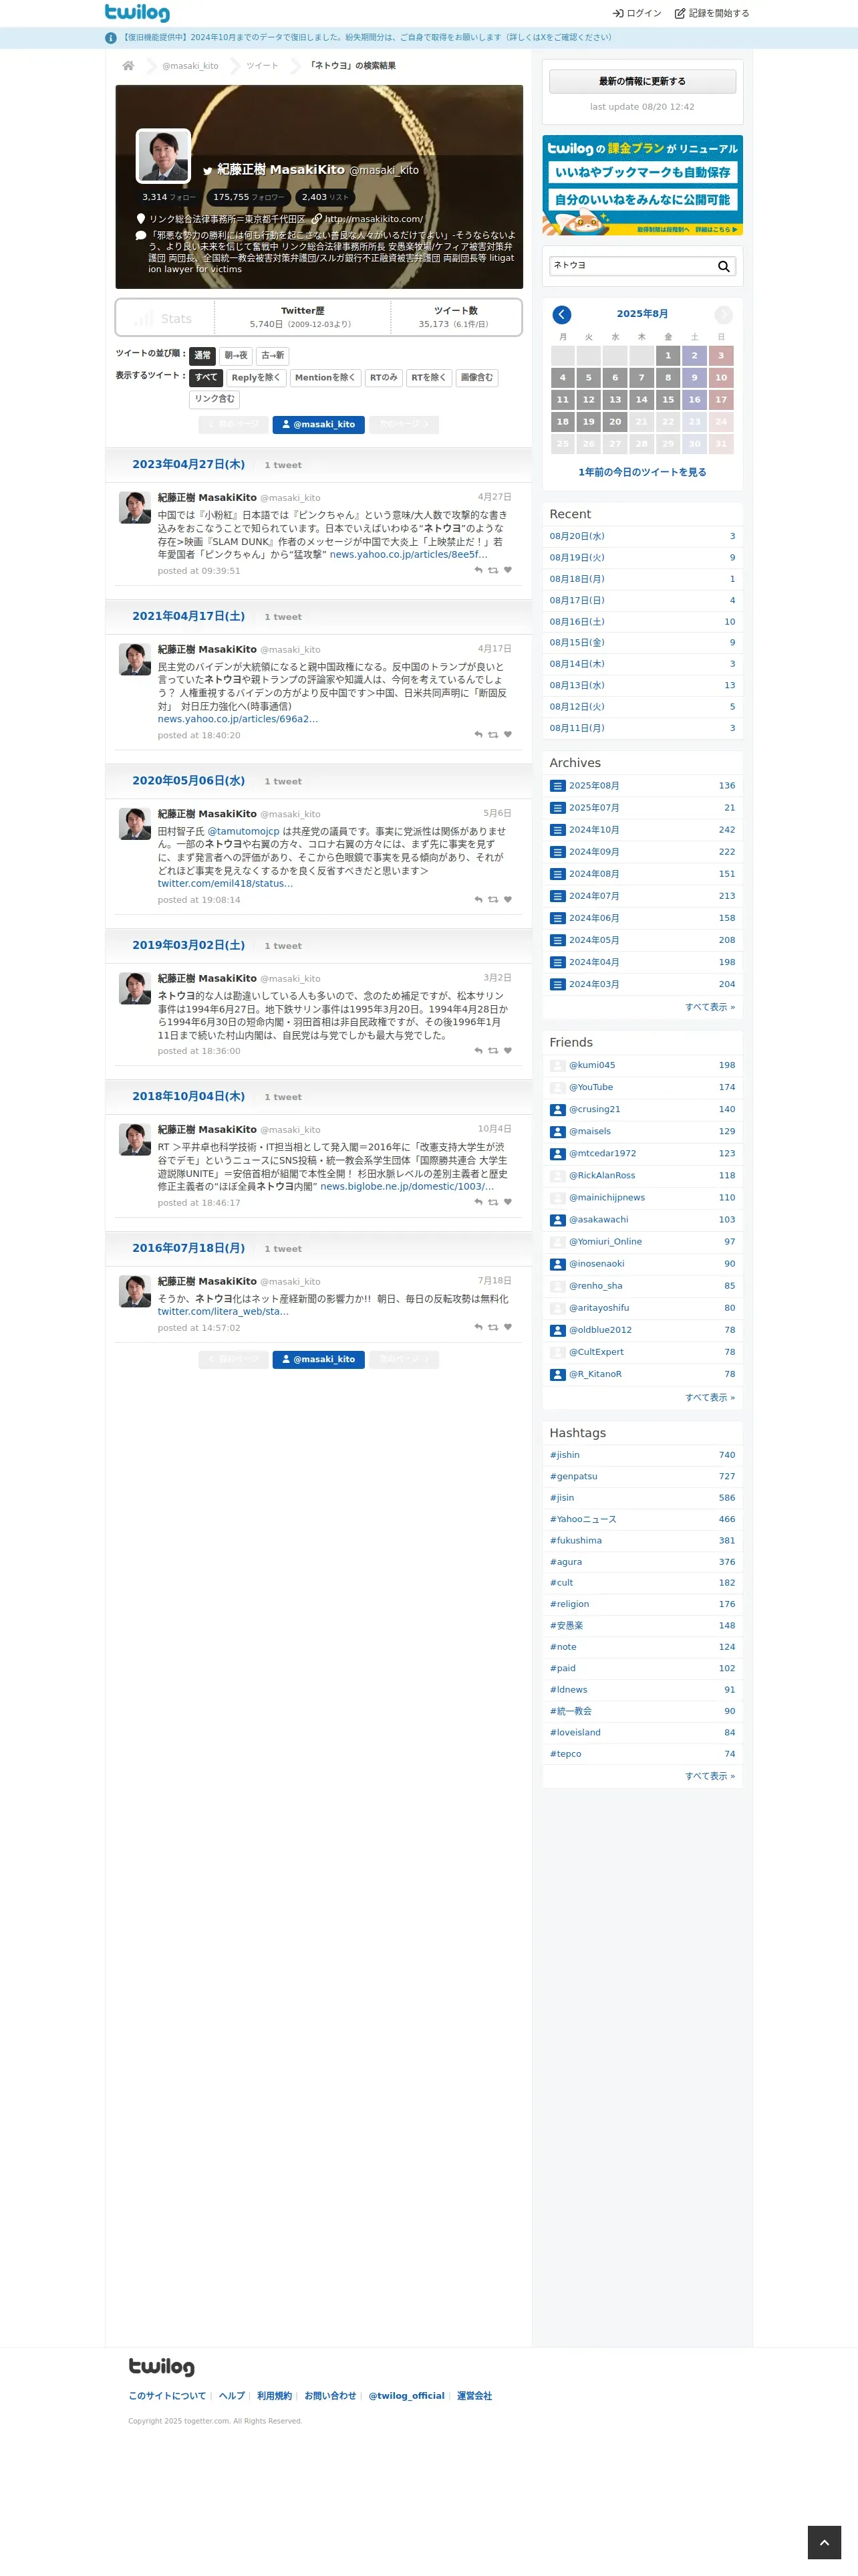This screenshot has height=2576, width=858.
Task: Click the @R_KitanoR friend avatar icon
Action: point(557,1375)
